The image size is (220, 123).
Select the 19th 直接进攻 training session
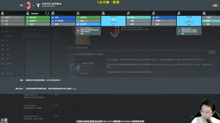click(x=38, y=21)
